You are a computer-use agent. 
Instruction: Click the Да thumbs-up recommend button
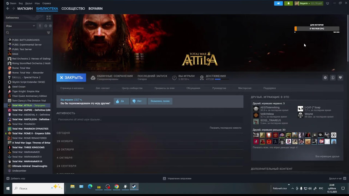pos(121,101)
